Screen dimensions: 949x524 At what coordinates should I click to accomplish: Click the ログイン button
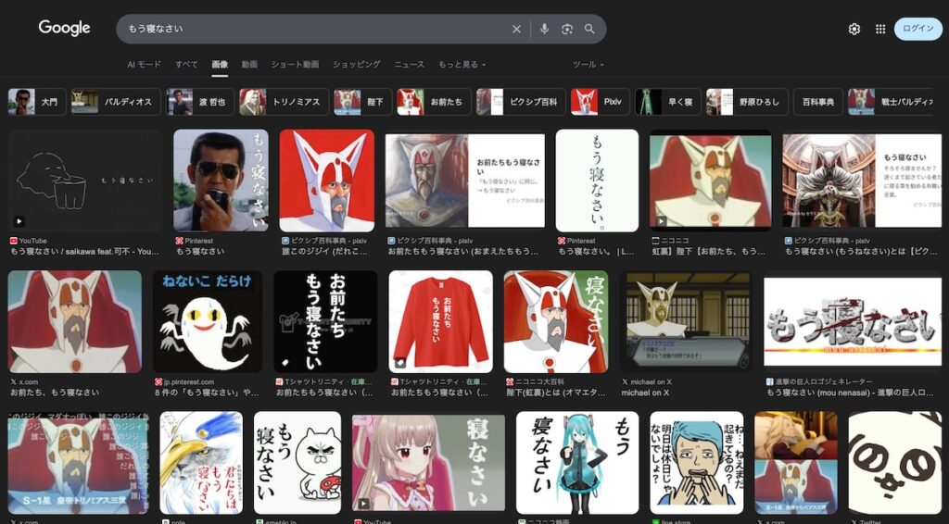click(x=917, y=29)
